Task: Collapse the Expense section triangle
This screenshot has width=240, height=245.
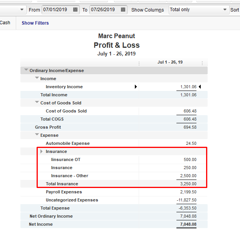Action: pos(37,134)
